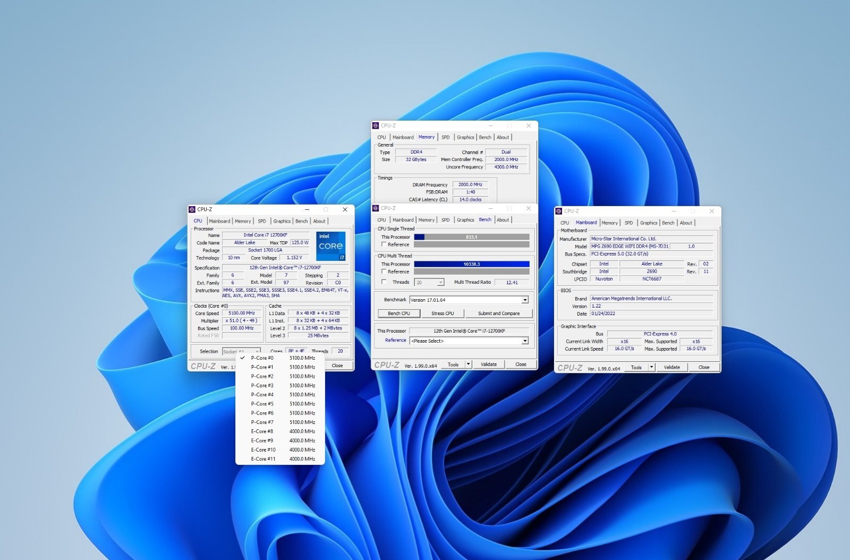Viewport: 850px width, 560px height.
Task: Click the single thread Reference bar
Action: [x=472, y=244]
